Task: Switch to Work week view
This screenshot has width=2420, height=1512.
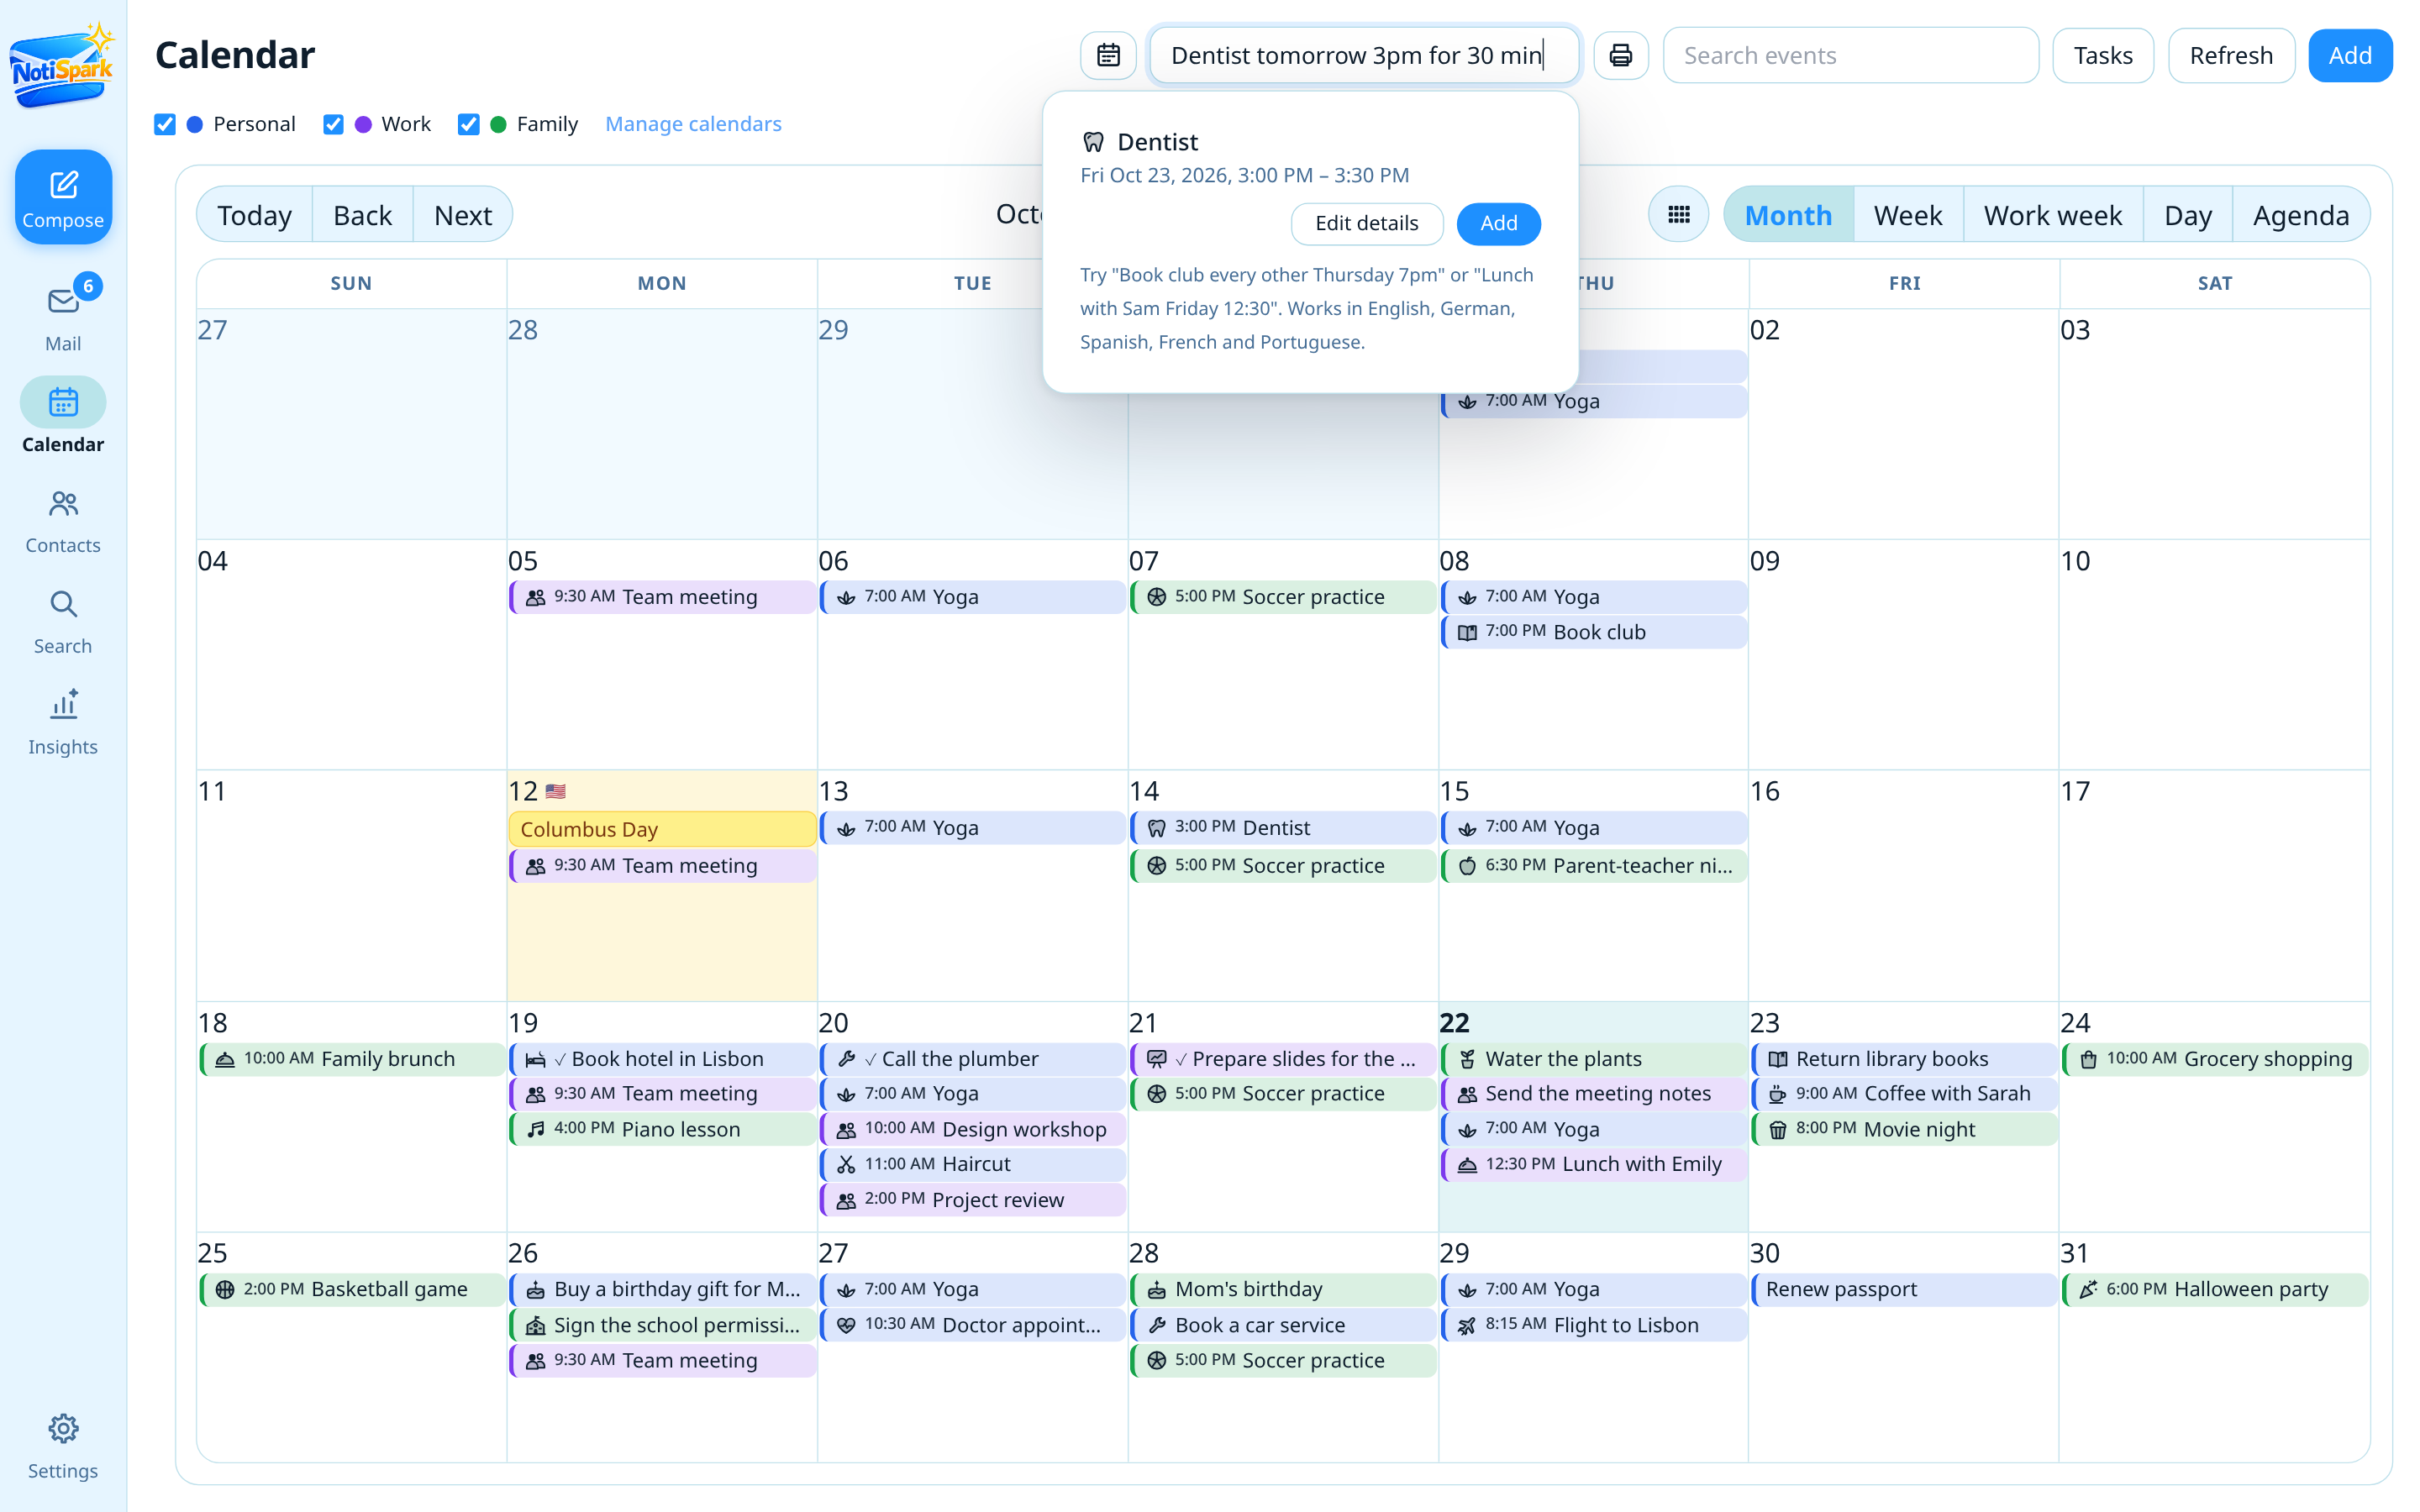Action: pos(2052,214)
